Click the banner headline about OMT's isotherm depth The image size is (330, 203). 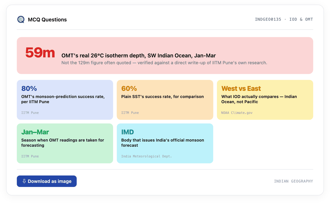click(x=138, y=56)
